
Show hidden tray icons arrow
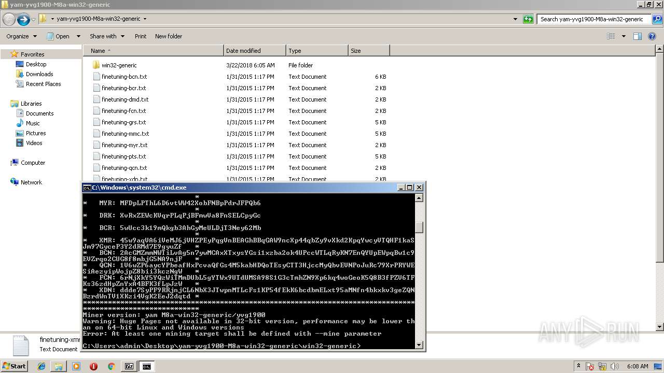(578, 366)
